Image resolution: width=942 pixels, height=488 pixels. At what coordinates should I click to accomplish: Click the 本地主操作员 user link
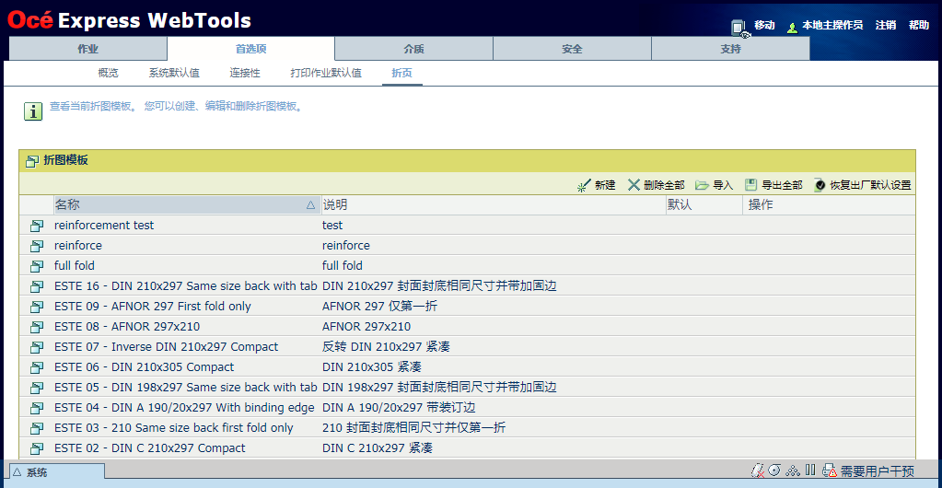tap(832, 25)
